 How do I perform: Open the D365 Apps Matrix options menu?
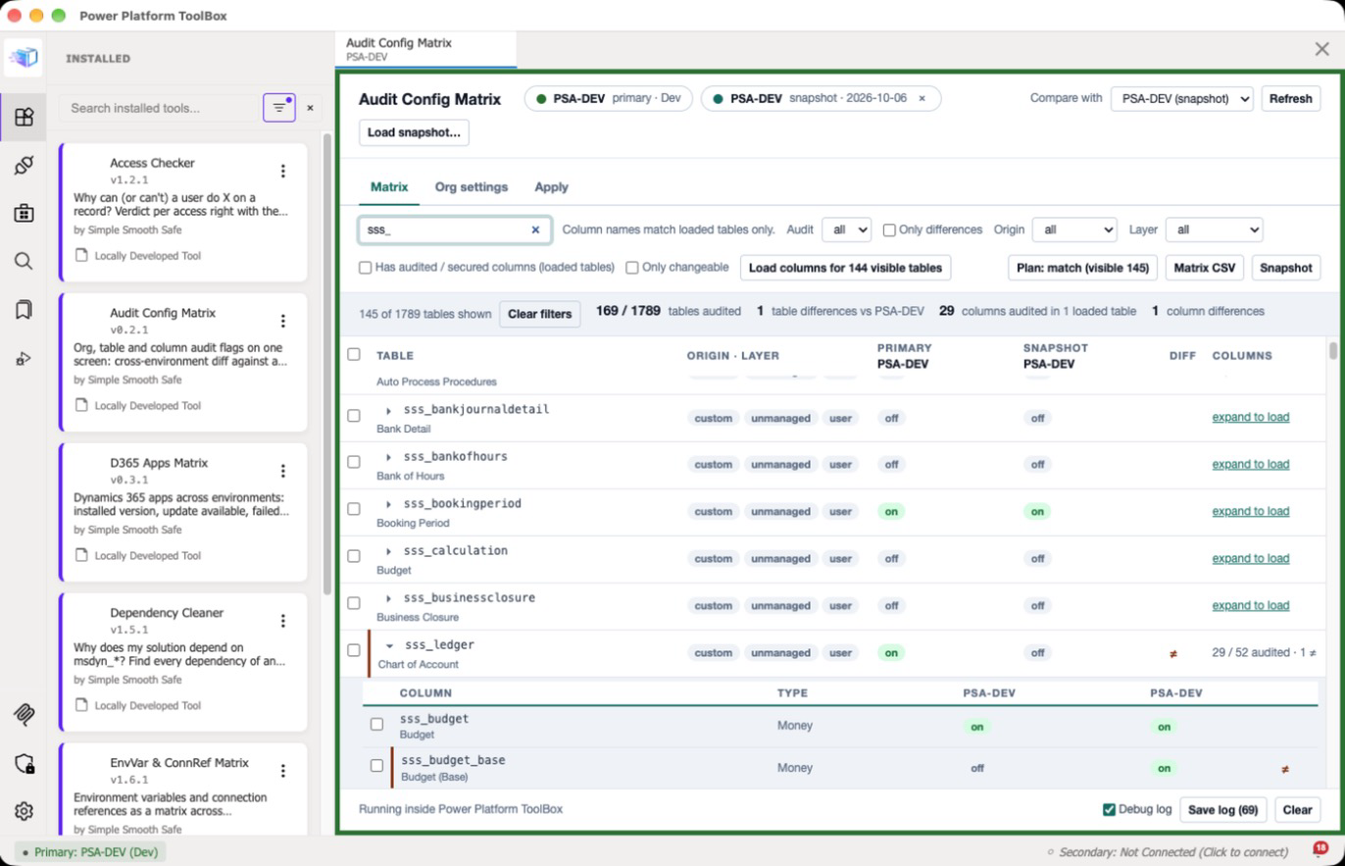click(283, 471)
